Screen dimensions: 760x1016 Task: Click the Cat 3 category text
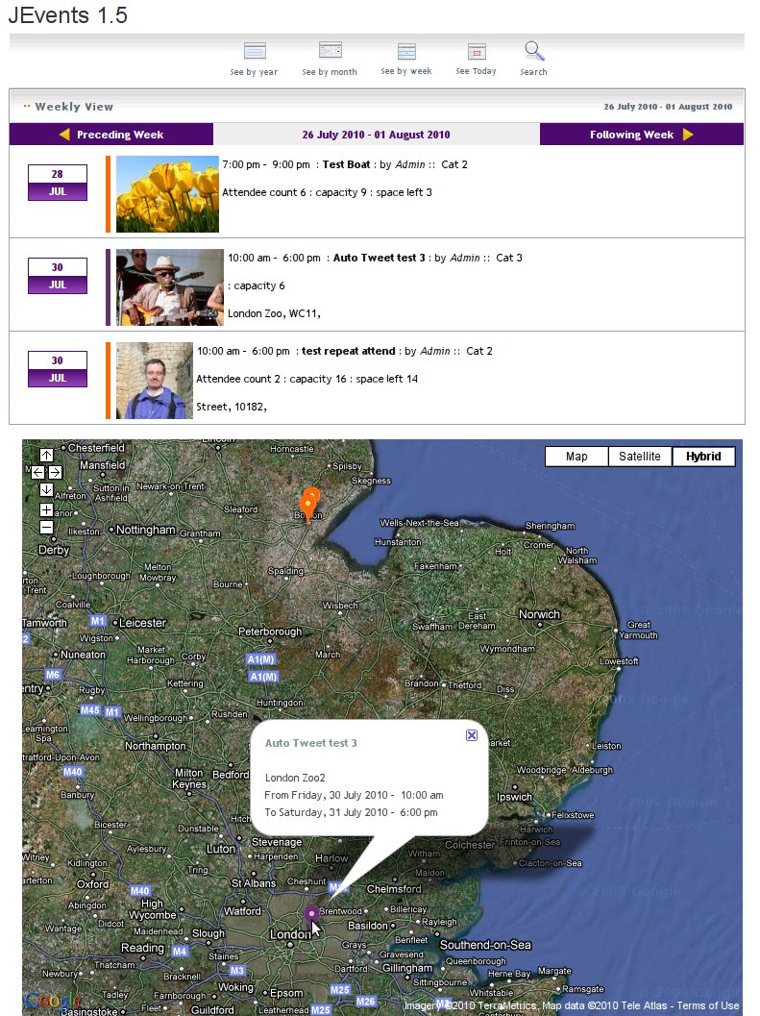pos(509,258)
